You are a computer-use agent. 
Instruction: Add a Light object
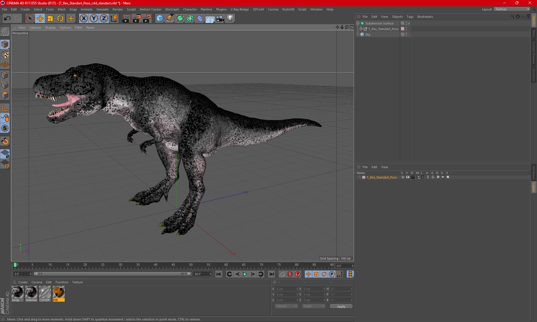(230, 18)
